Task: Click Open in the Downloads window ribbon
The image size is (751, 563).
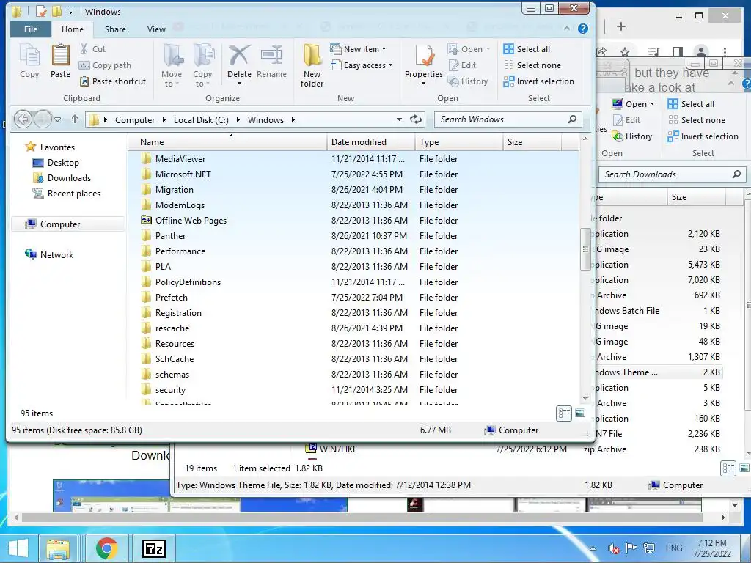Action: pyautogui.click(x=632, y=104)
